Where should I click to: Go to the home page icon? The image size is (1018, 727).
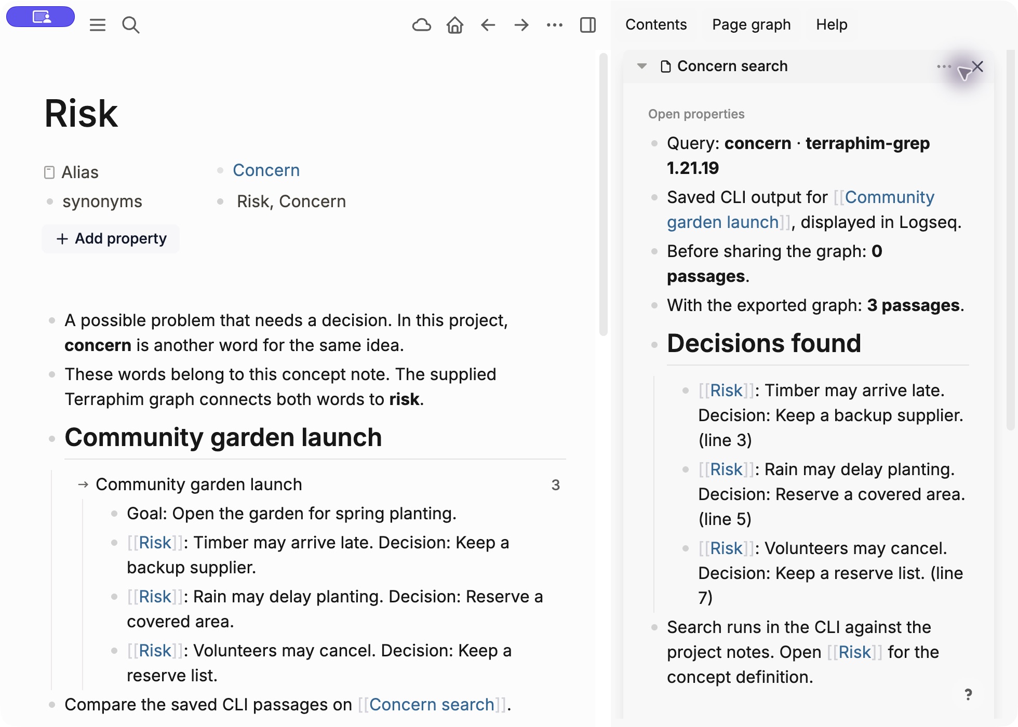click(455, 25)
